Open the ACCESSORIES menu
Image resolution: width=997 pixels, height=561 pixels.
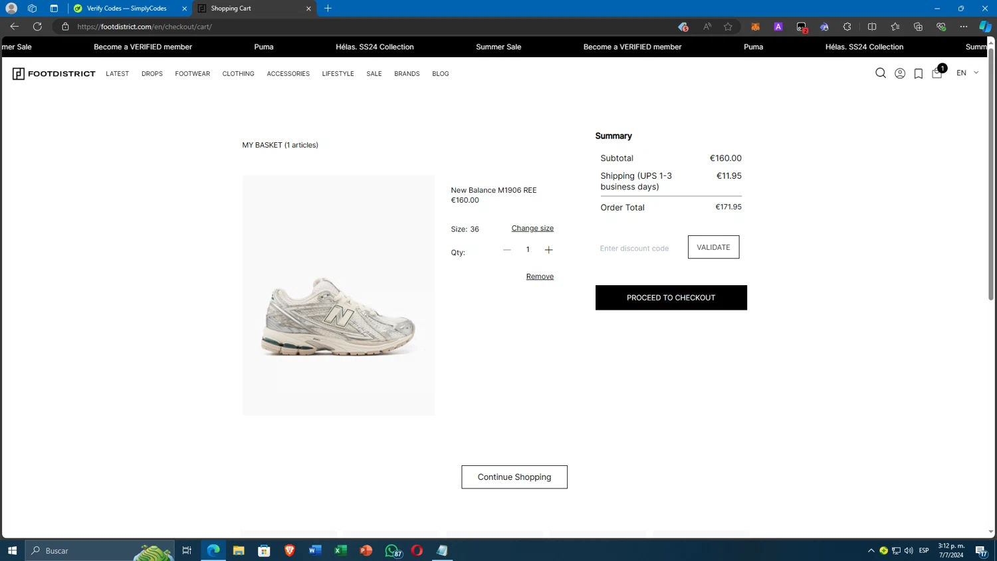pos(288,74)
